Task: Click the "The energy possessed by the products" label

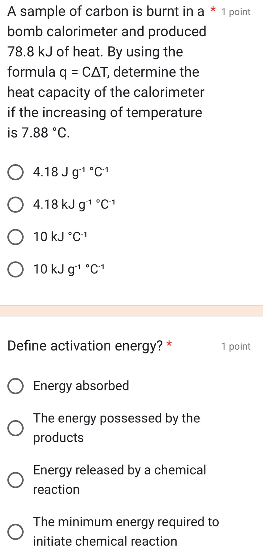Action: [116, 428]
